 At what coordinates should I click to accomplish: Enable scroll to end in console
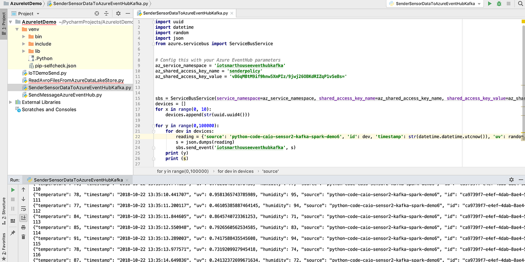pos(23,217)
